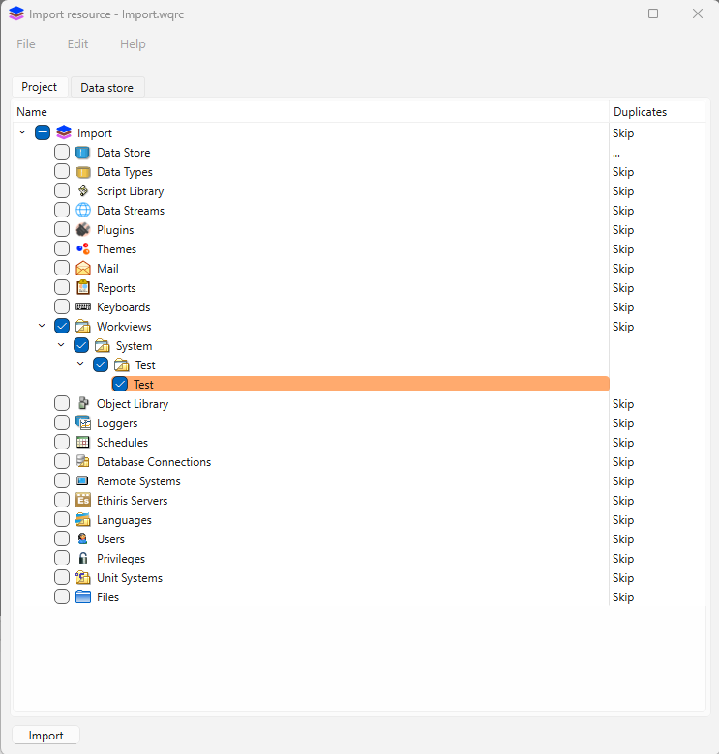This screenshot has width=719, height=754.
Task: Select the Loggers row label
Action: pyautogui.click(x=117, y=423)
